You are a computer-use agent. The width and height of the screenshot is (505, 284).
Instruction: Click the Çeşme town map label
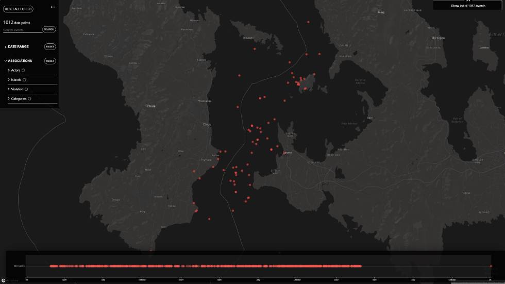288,153
